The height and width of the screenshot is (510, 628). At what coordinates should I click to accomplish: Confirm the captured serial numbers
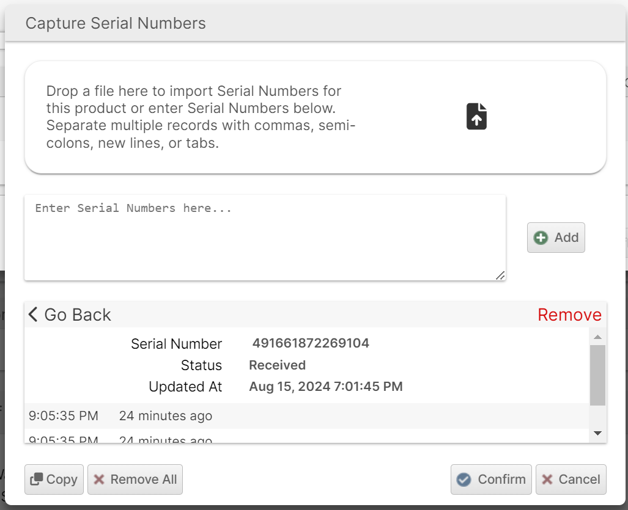click(491, 479)
